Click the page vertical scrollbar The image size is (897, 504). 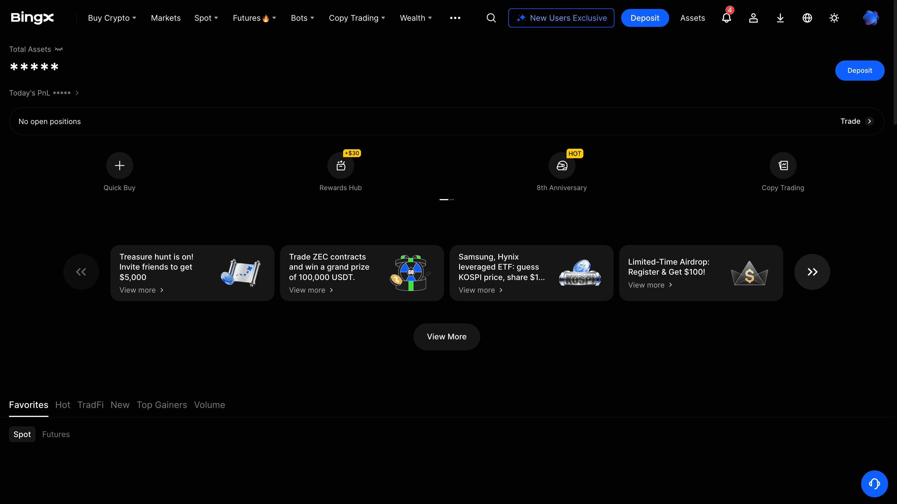pyautogui.click(x=895, y=63)
